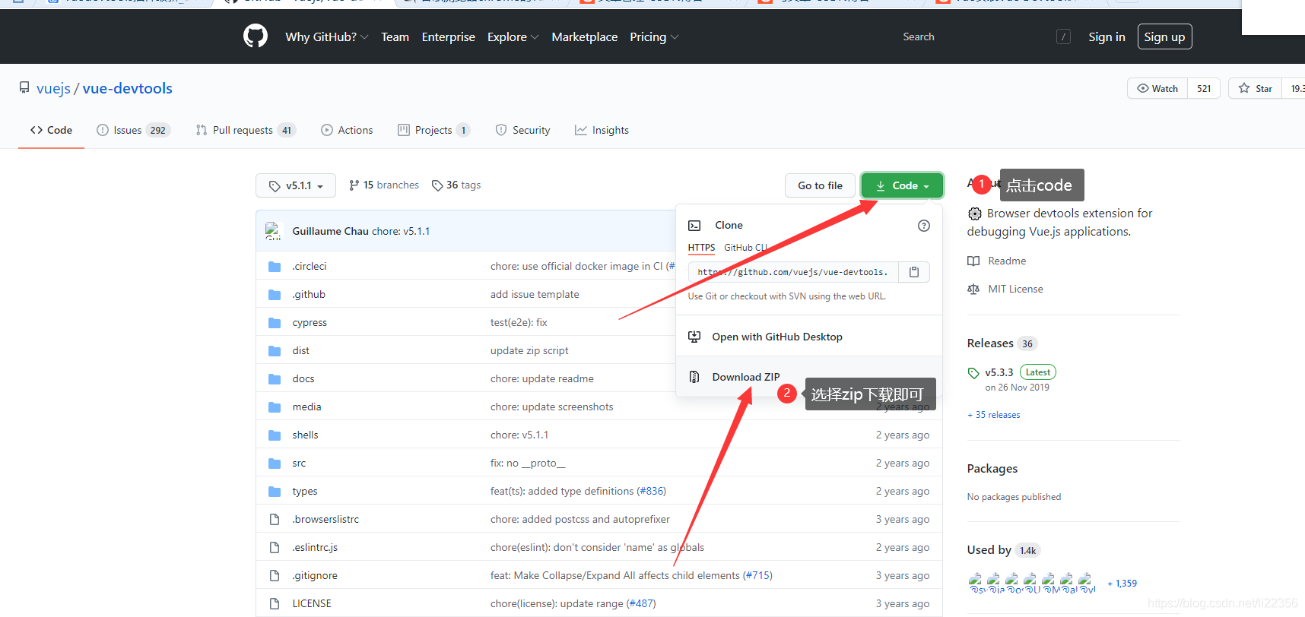Click the MIT License scale icon

973,290
